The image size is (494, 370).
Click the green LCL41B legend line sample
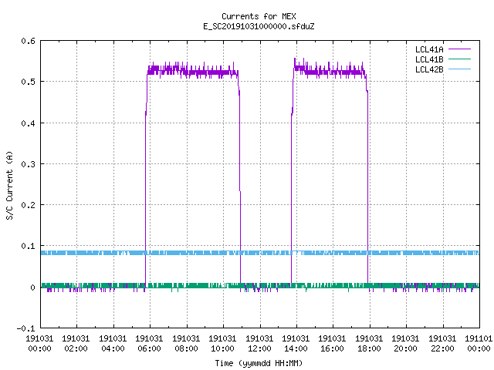click(459, 59)
